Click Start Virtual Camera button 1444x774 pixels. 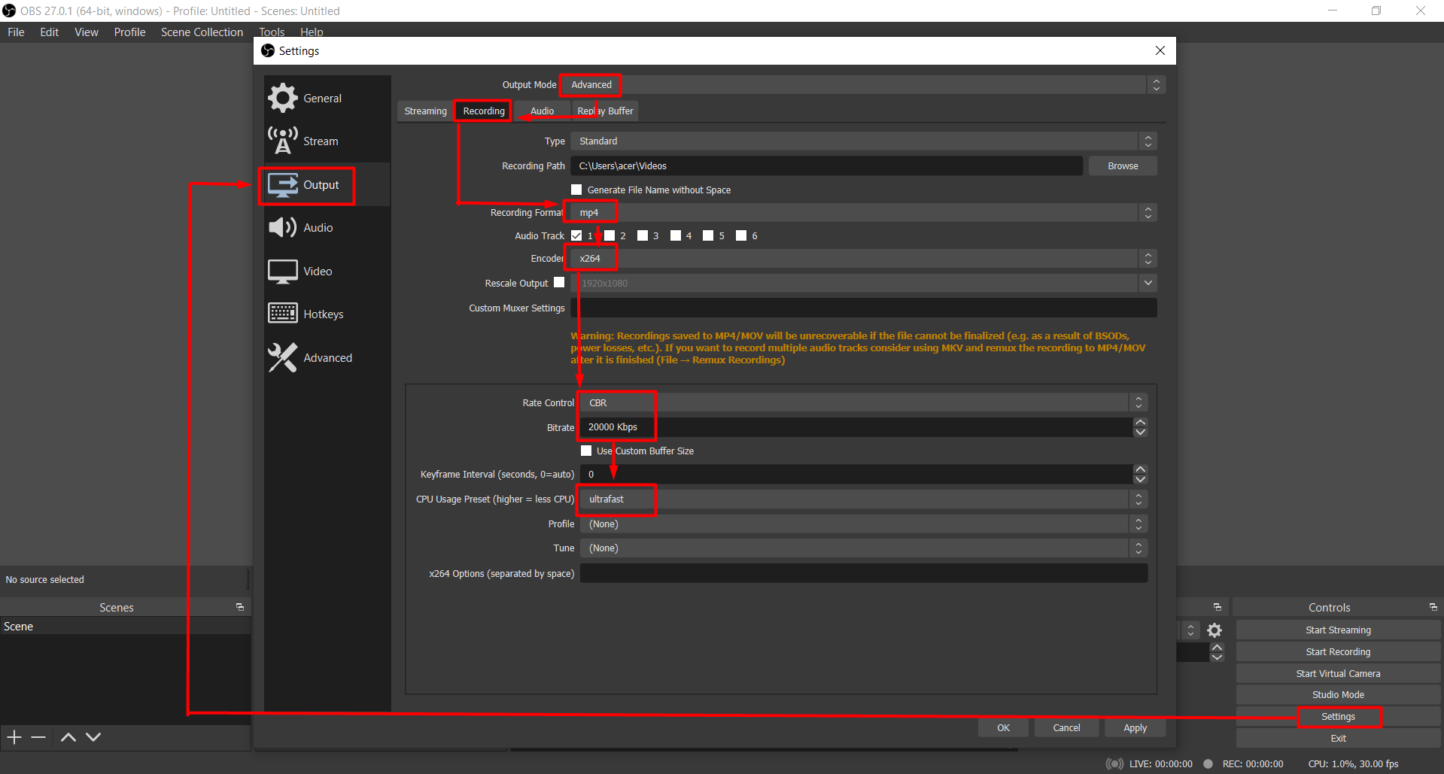pos(1338,673)
